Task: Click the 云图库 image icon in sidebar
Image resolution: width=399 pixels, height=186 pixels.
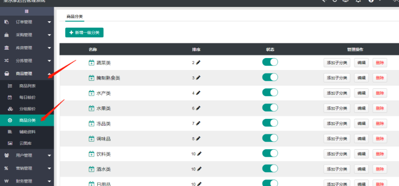Action: (x=10, y=143)
